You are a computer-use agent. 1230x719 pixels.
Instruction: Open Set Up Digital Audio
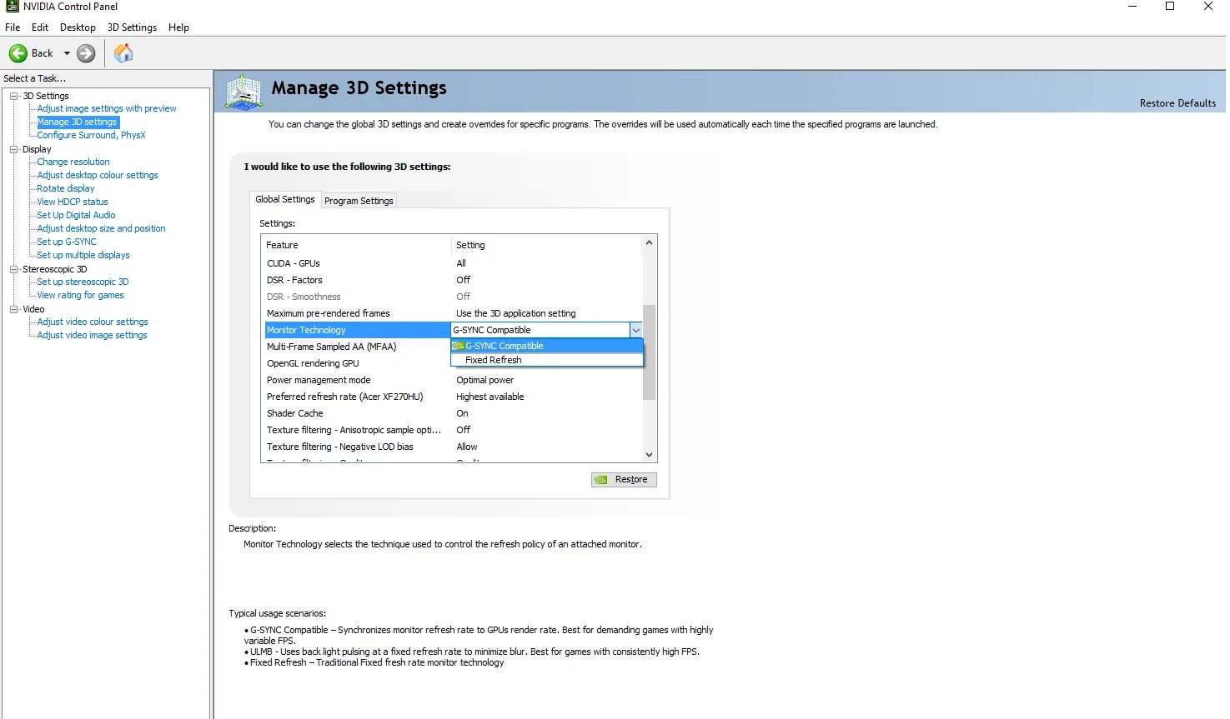click(76, 215)
